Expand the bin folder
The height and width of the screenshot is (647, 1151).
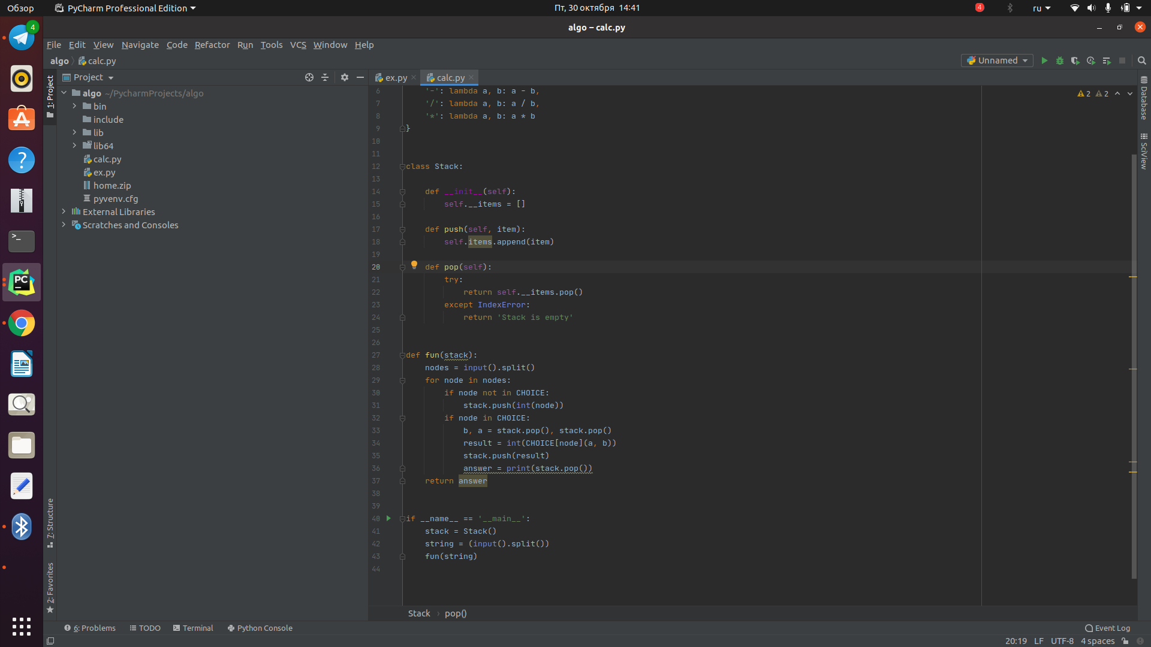coord(74,106)
